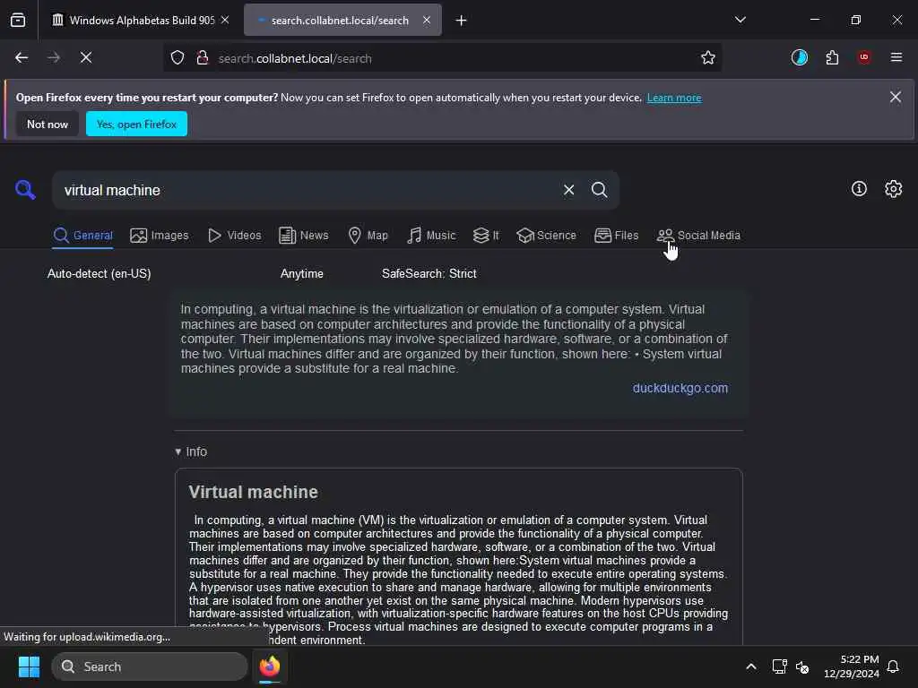
Task: Open the Extensions puzzle icon
Action: tap(832, 57)
